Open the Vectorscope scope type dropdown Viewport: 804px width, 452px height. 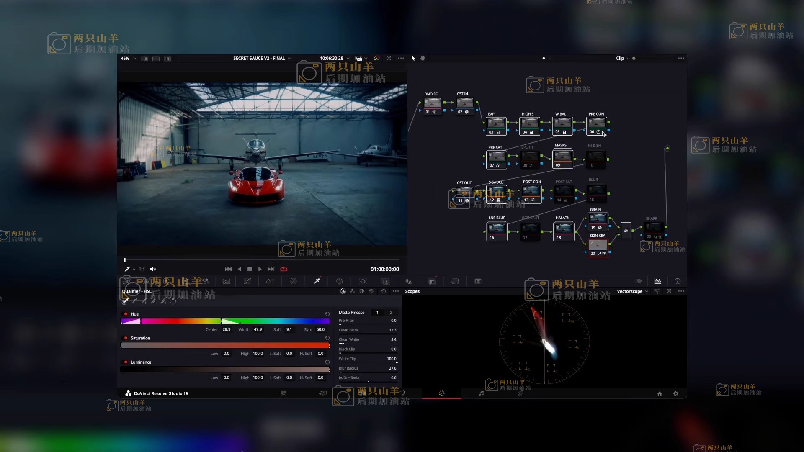(x=632, y=291)
